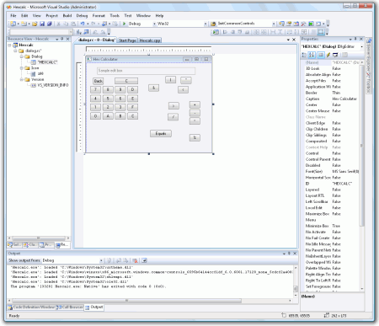The width and height of the screenshot is (379, 326).
Task: Click the Overrides icon in the Properties toolbar
Action: point(335,55)
